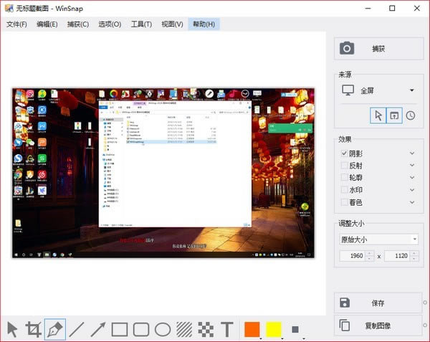Screen dimensions: 430x342
Task: Open the 文件(F) menu
Action: click(x=16, y=24)
